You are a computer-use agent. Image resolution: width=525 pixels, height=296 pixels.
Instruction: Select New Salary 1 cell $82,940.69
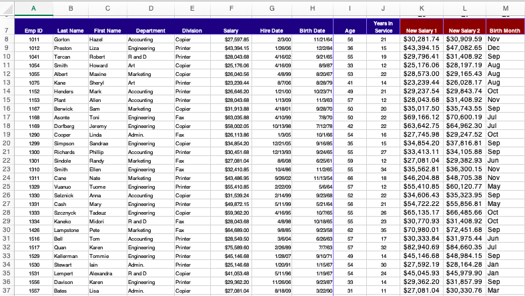pos(422,247)
